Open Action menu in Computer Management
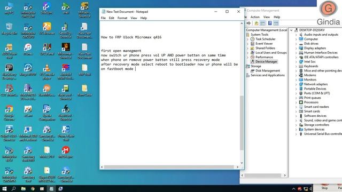This screenshot has width=342, height=192. (x=255, y=17)
